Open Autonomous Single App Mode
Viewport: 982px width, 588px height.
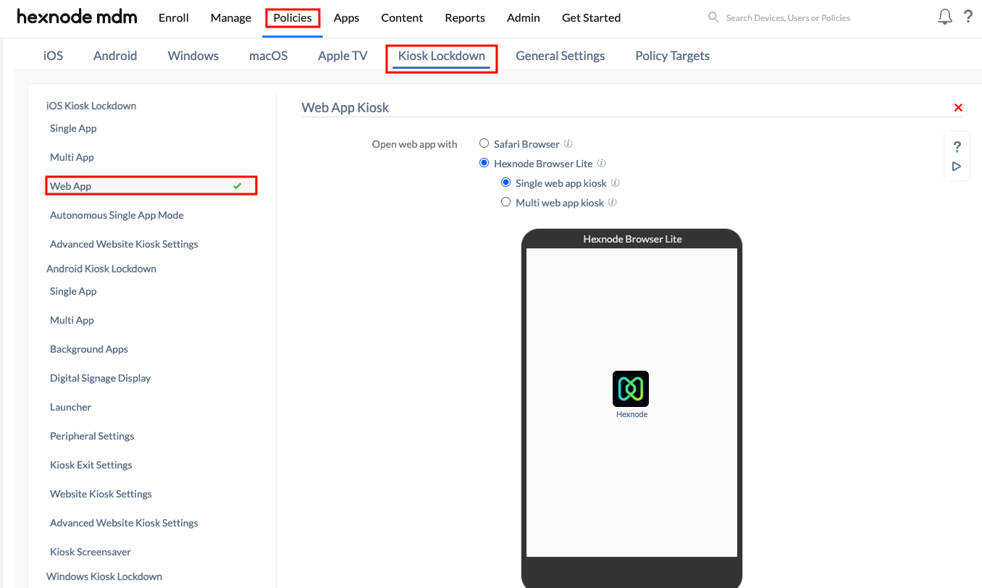pyautogui.click(x=117, y=215)
